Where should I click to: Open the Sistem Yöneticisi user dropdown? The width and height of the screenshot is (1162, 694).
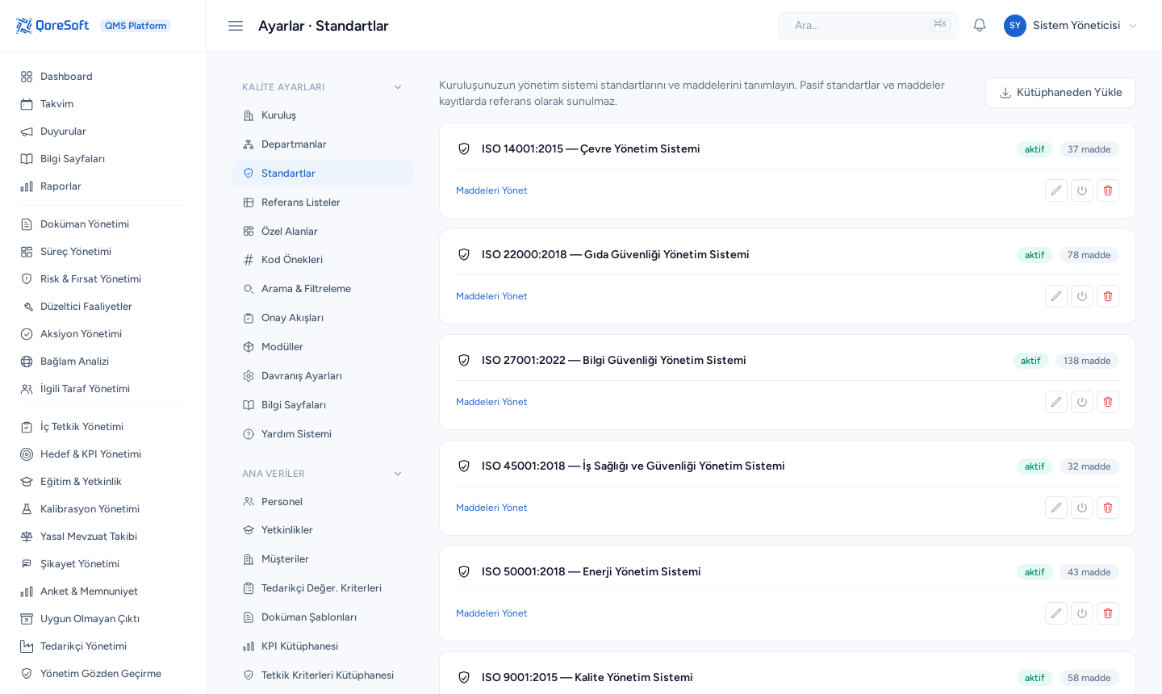click(x=1071, y=26)
